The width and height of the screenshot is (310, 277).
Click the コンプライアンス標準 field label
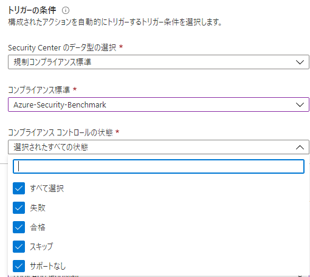tap(39, 90)
